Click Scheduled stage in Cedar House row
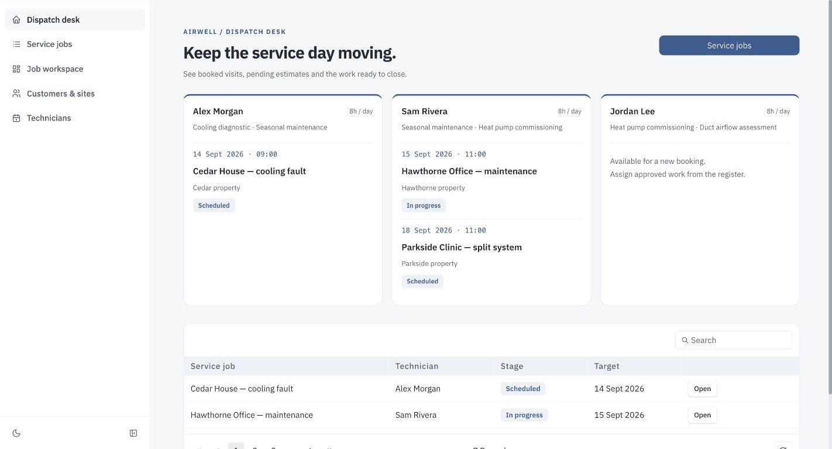The image size is (832, 449). click(523, 389)
